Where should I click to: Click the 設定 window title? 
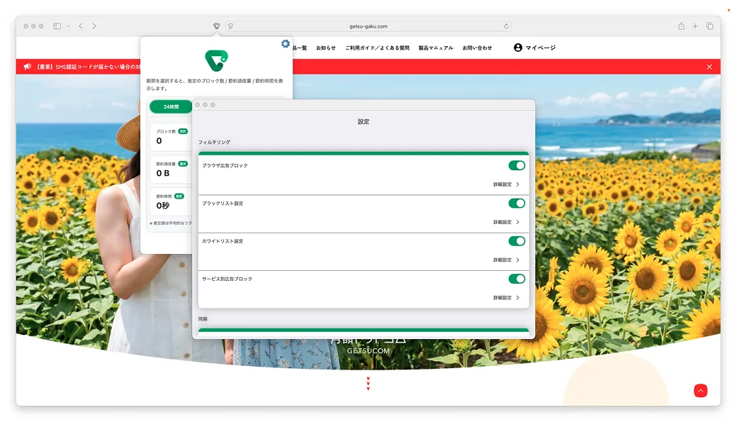[x=364, y=121]
